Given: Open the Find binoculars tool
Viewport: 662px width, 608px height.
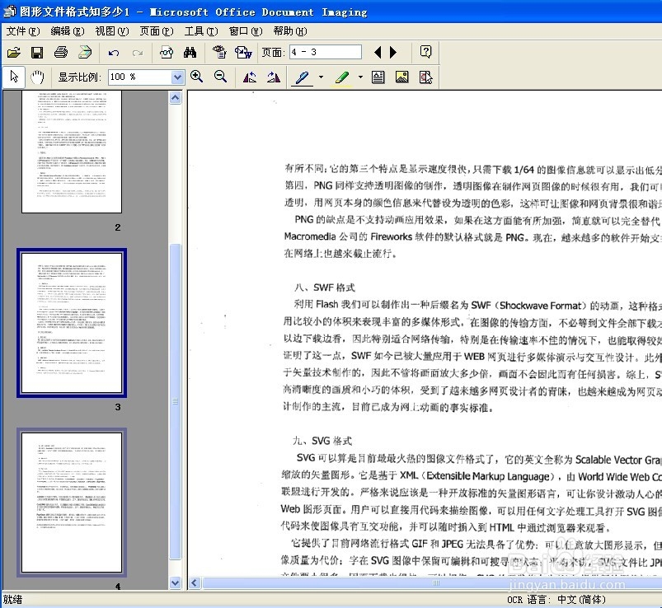Looking at the screenshot, I should 190,53.
